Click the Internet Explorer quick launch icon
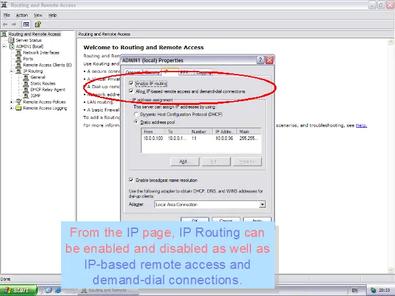This screenshot has height=296, width=395. coord(57,290)
